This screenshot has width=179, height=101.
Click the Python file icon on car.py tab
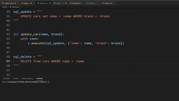pos(55,3)
